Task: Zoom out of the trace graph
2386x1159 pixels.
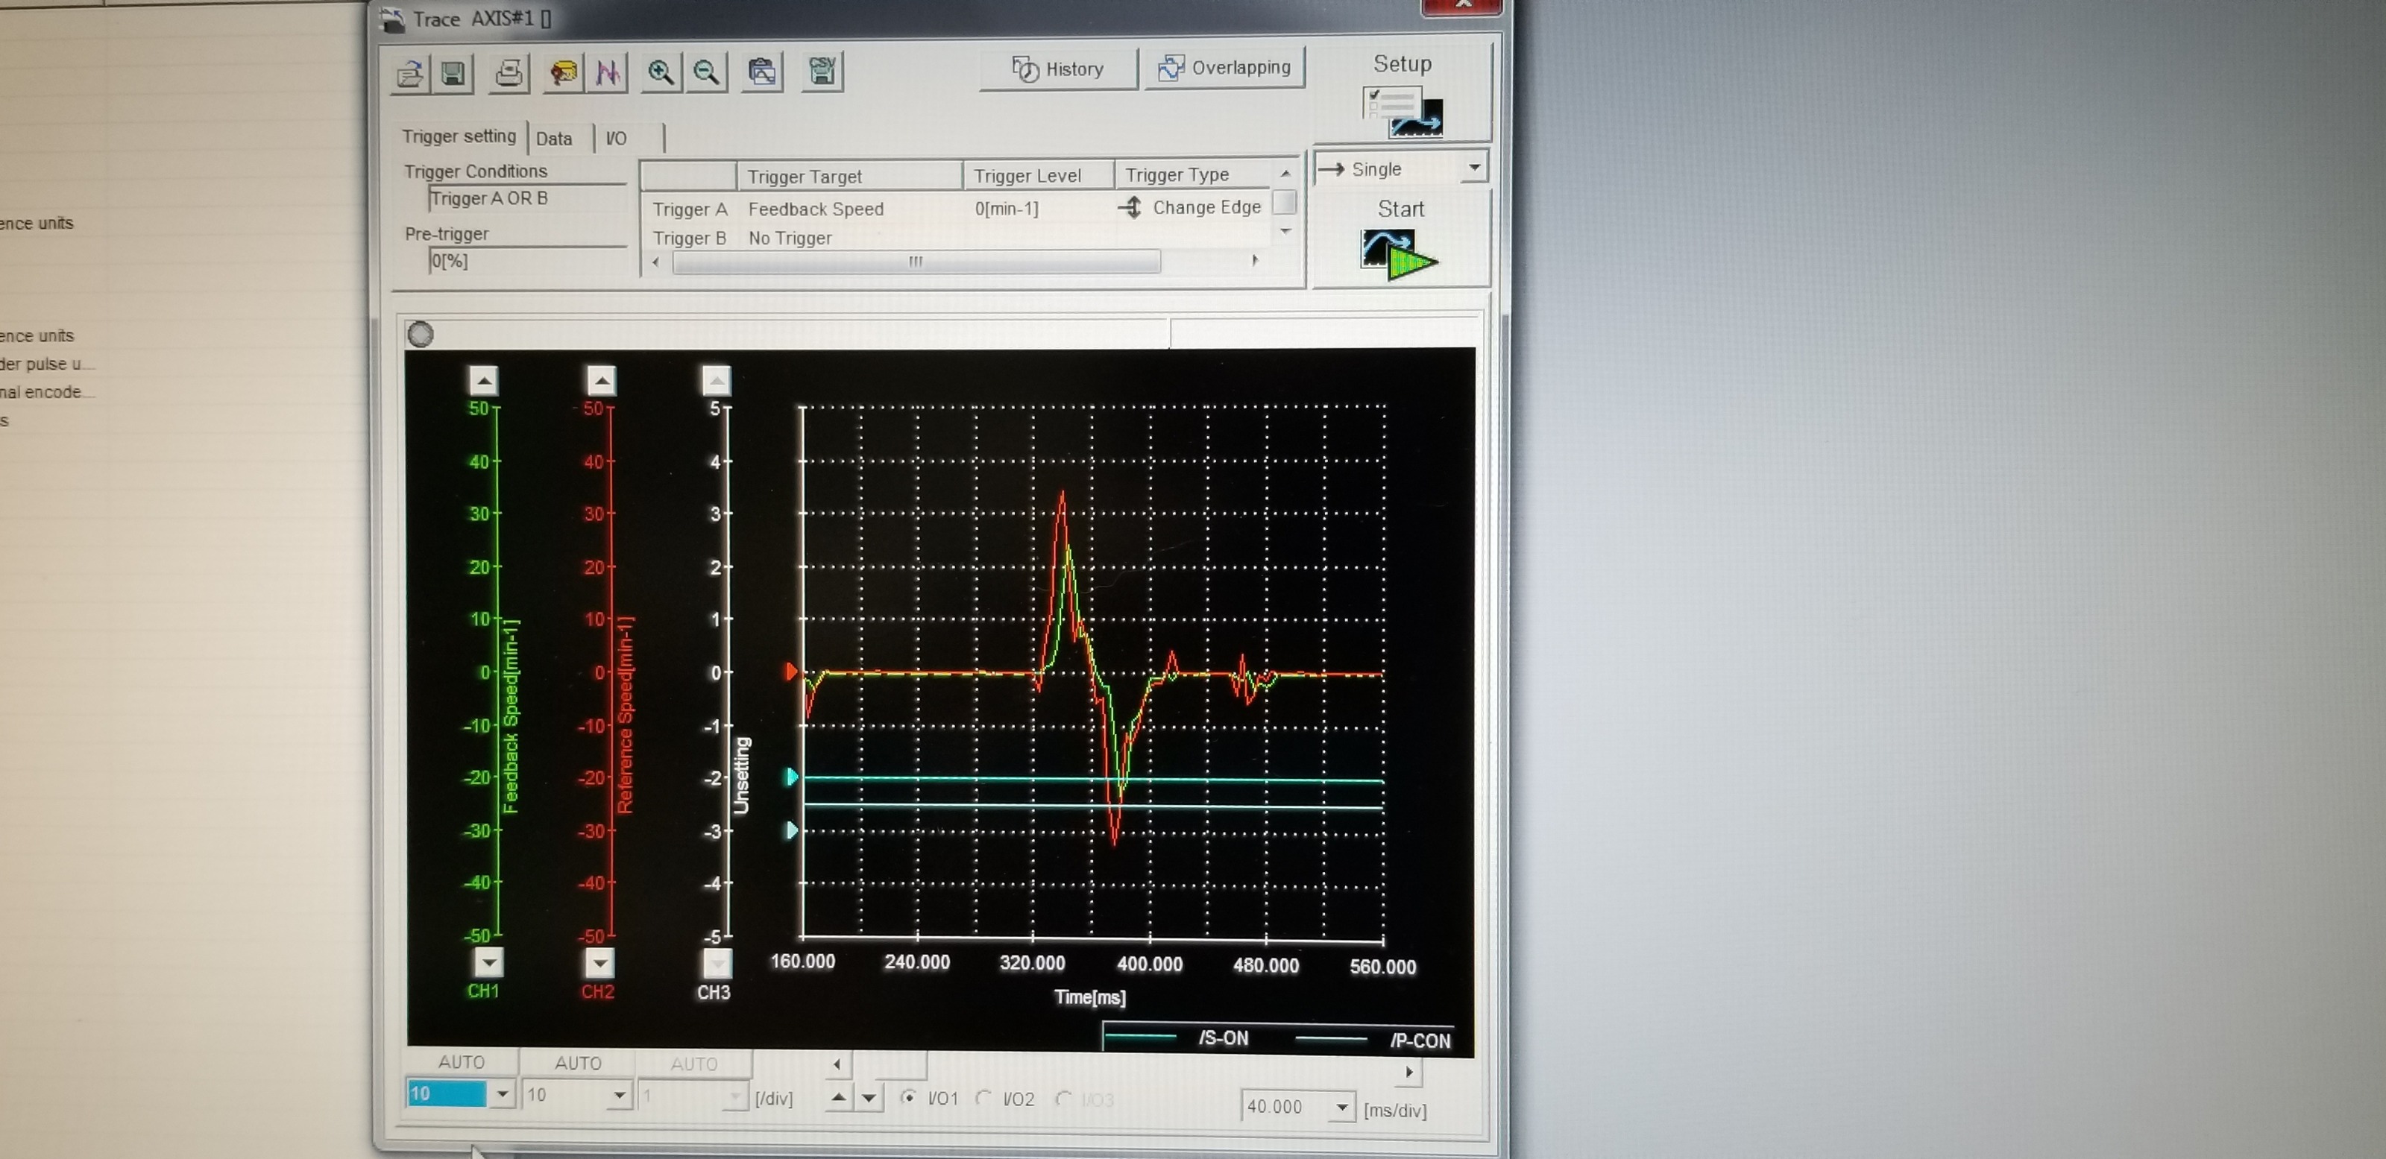Action: click(x=707, y=72)
